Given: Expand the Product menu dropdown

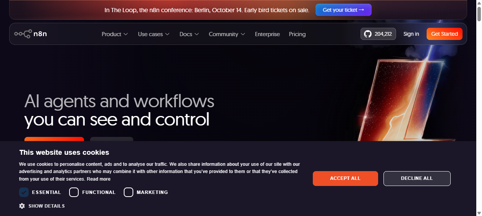Looking at the screenshot, I should [115, 34].
